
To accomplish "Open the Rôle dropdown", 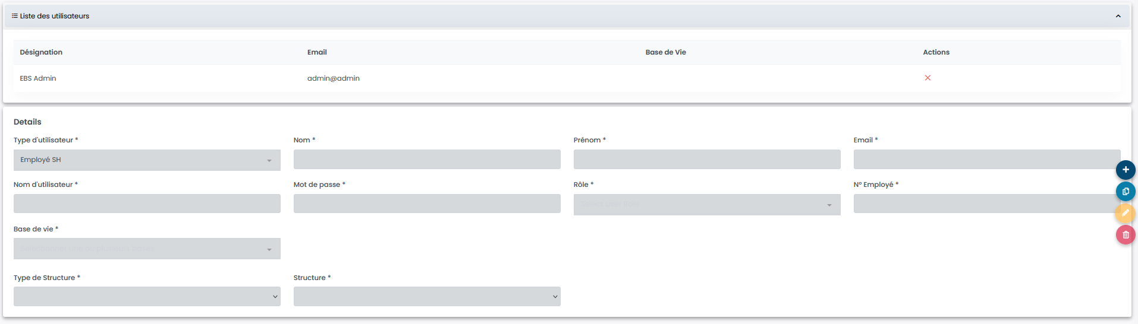I will (706, 205).
